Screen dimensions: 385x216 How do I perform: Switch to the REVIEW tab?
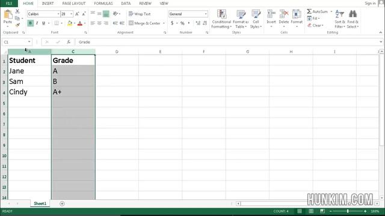point(145,4)
